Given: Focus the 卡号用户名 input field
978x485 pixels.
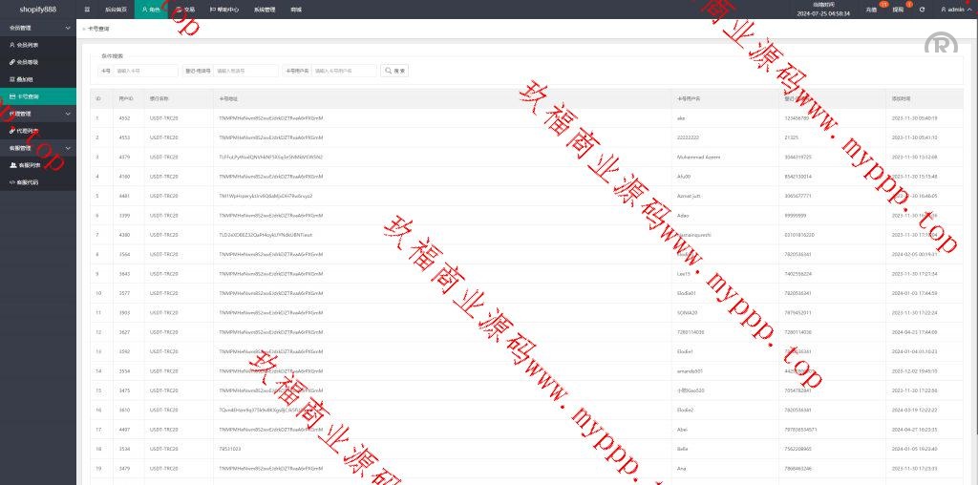Looking at the screenshot, I should point(344,71).
